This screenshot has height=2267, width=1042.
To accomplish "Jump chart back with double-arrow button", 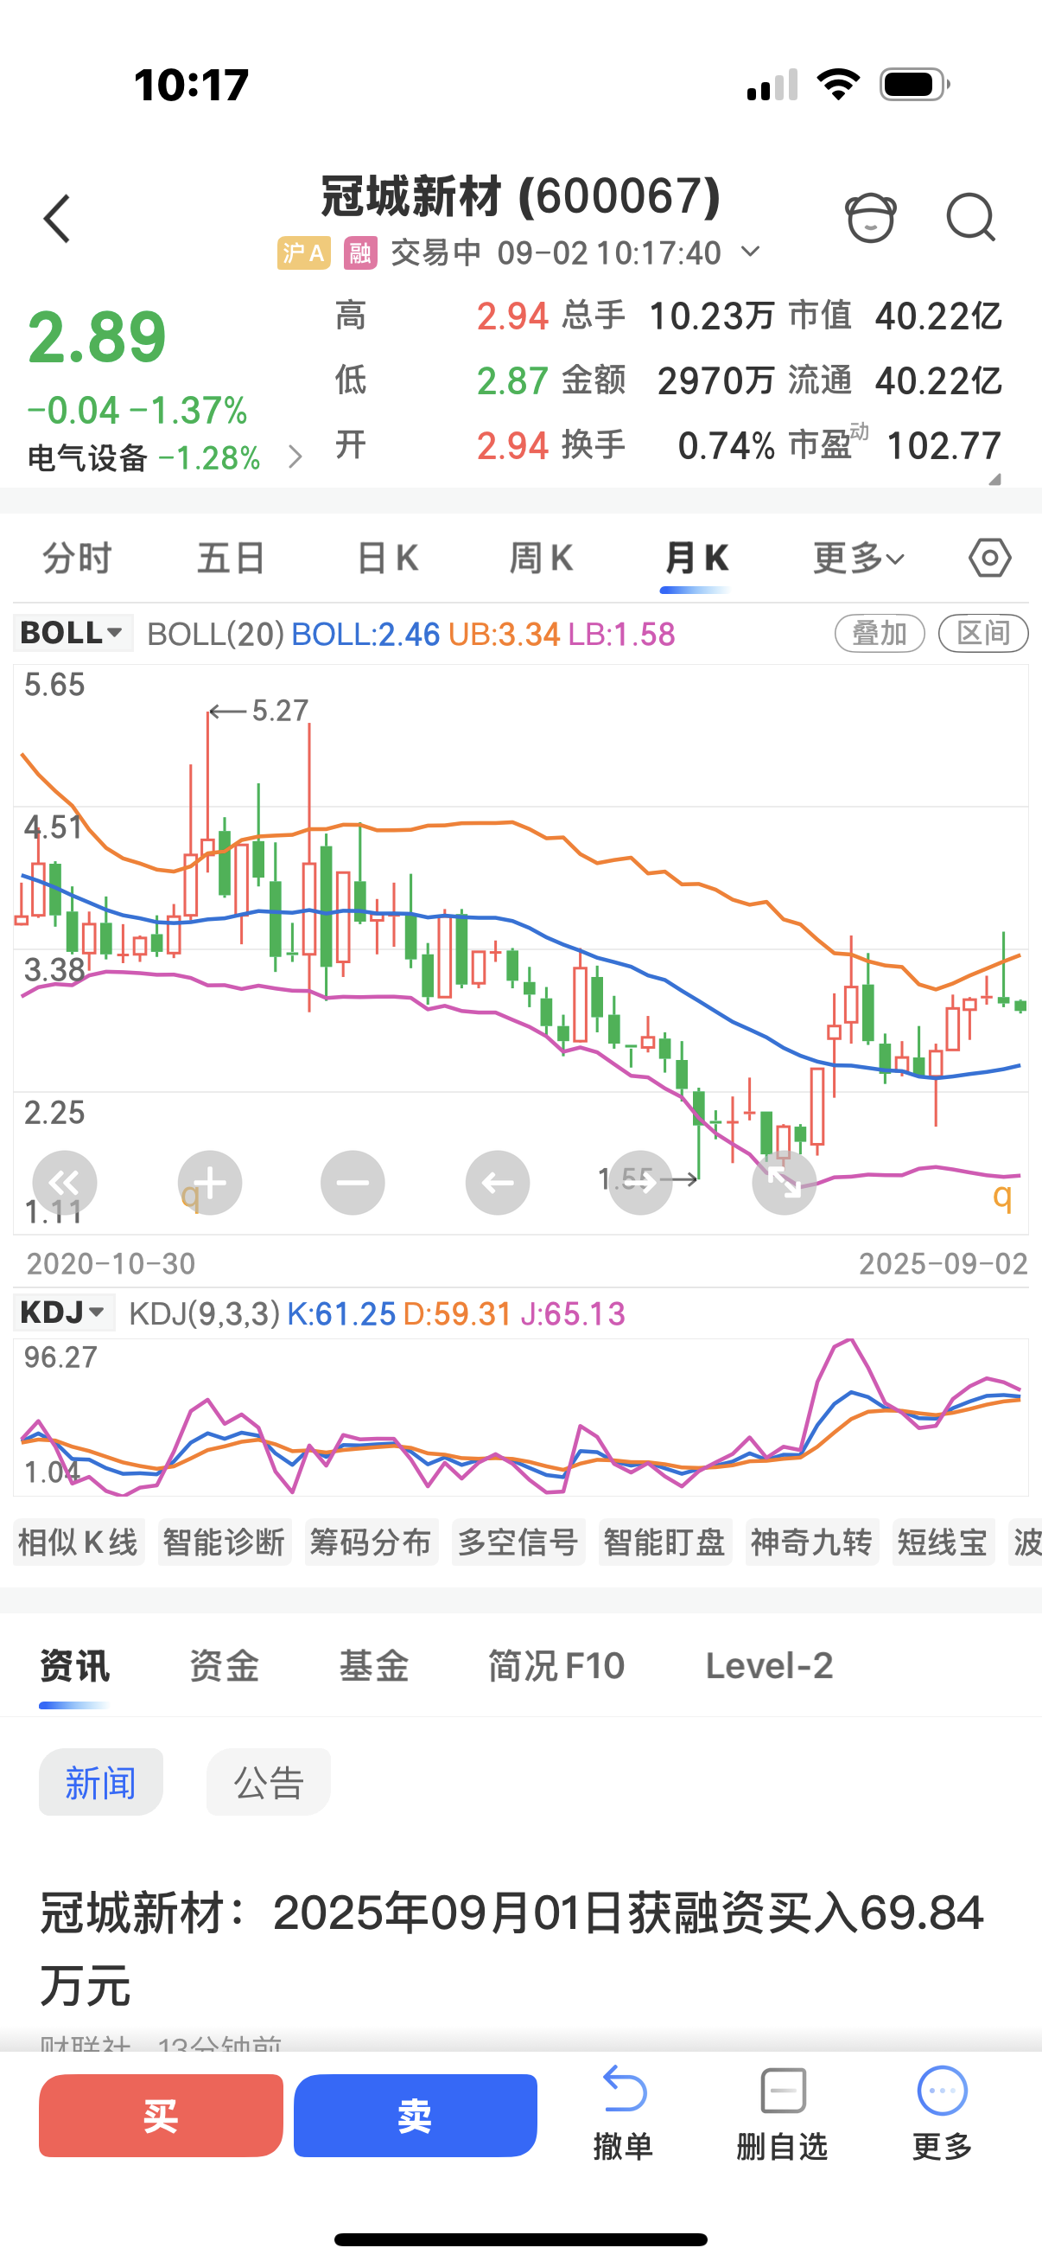I will coord(64,1182).
